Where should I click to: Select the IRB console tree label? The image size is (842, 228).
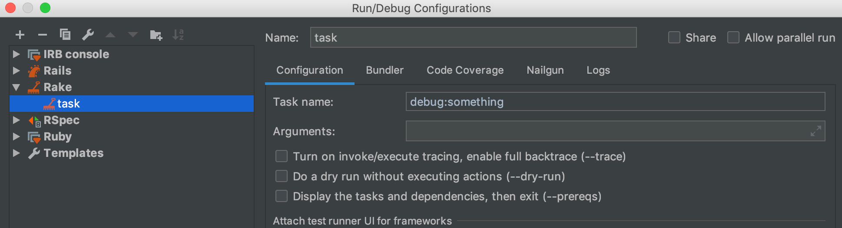[76, 54]
